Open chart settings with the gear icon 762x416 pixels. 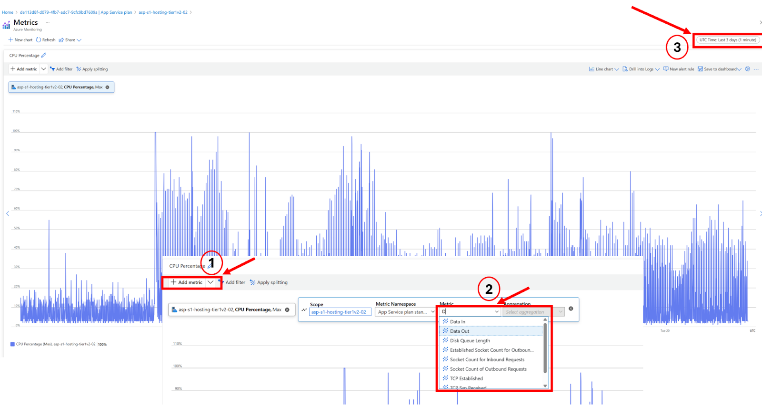(748, 69)
